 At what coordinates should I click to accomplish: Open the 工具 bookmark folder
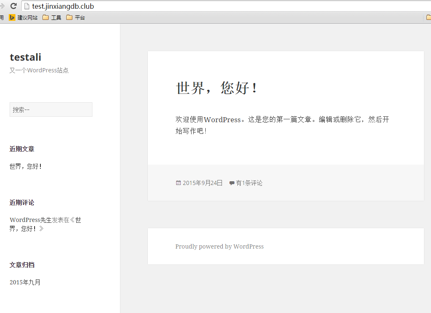[x=52, y=17]
